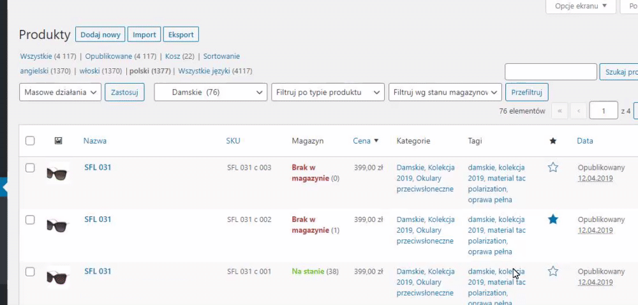Click the Szukaj produktów button
This screenshot has width=638, height=305.
[619, 72]
